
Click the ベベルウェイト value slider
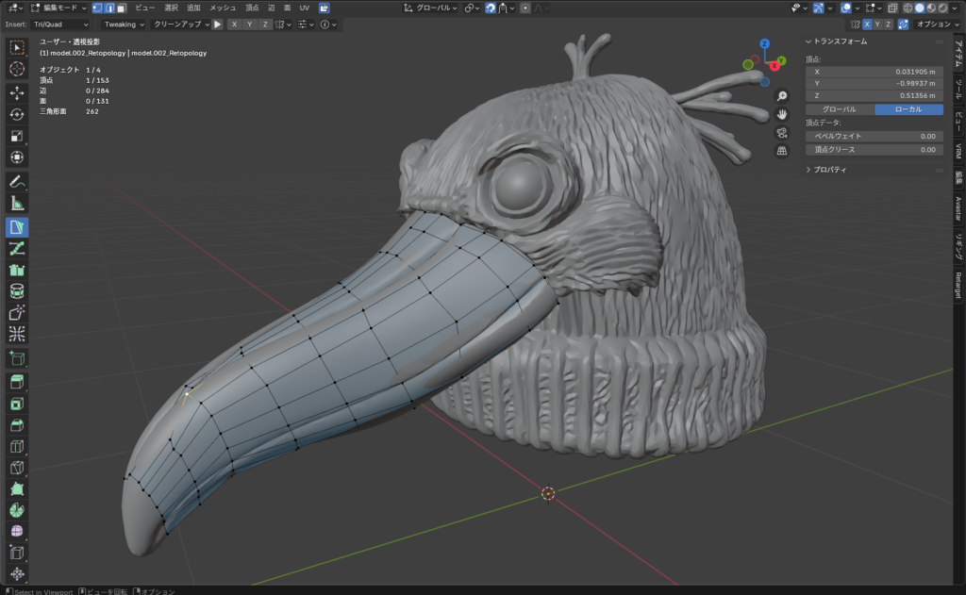[874, 136]
